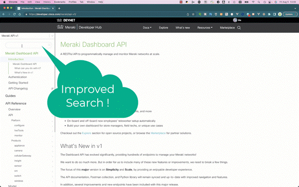This screenshot has height=187, width=299.
Task: Open macOS Spotlight search icon
Action: pos(259,2)
